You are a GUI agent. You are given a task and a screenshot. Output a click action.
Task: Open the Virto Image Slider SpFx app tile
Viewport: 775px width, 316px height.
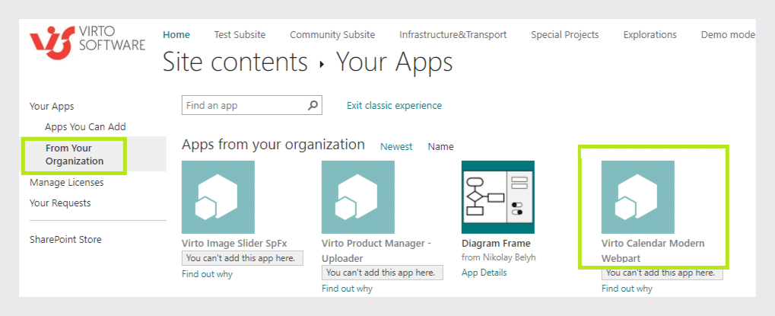(218, 196)
